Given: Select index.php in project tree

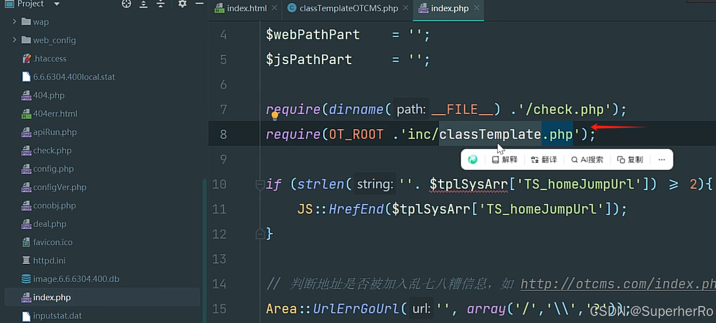Looking at the screenshot, I should click(x=52, y=297).
